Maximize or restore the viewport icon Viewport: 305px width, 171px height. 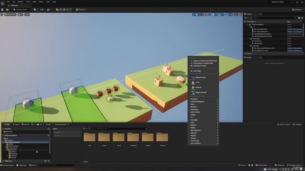[241, 15]
